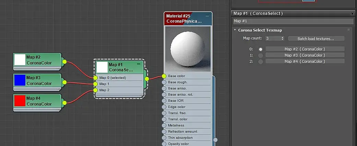Click Base rough. input socket

[x=164, y=82]
